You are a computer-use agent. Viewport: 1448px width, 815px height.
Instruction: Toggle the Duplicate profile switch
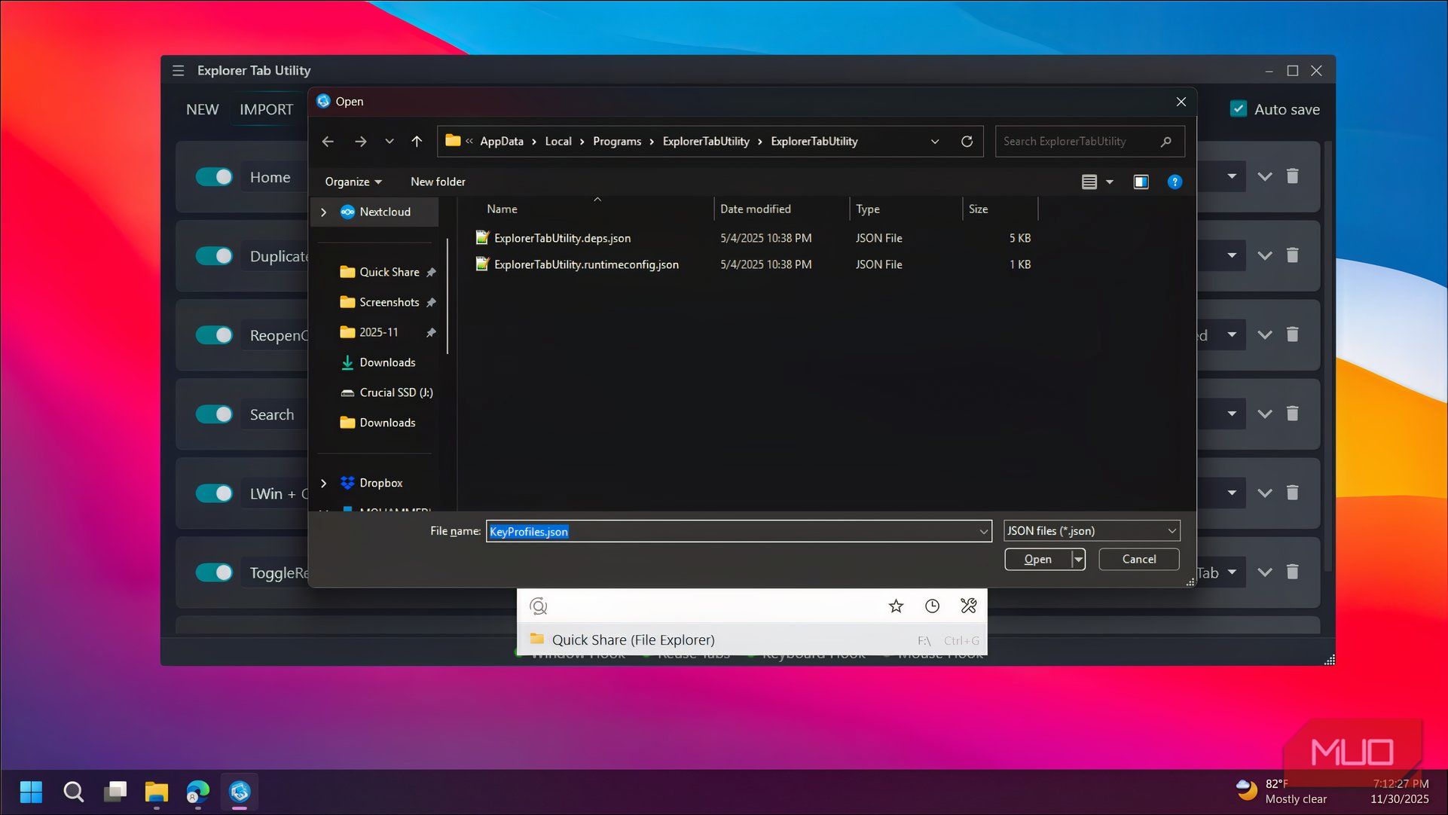pyautogui.click(x=214, y=256)
